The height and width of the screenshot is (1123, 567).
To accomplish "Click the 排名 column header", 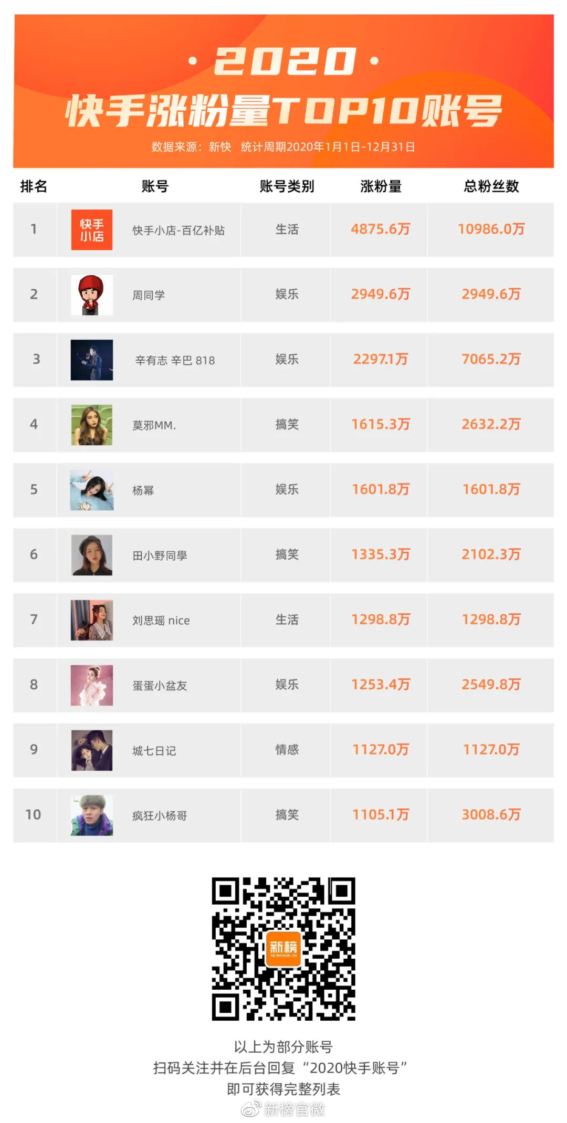I will point(34,186).
